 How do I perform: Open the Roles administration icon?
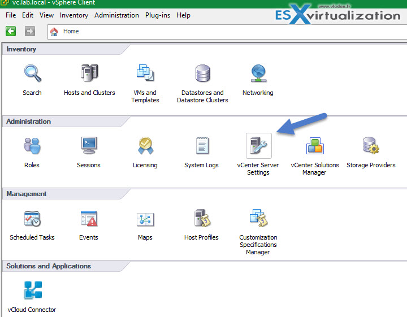pyautogui.click(x=32, y=146)
